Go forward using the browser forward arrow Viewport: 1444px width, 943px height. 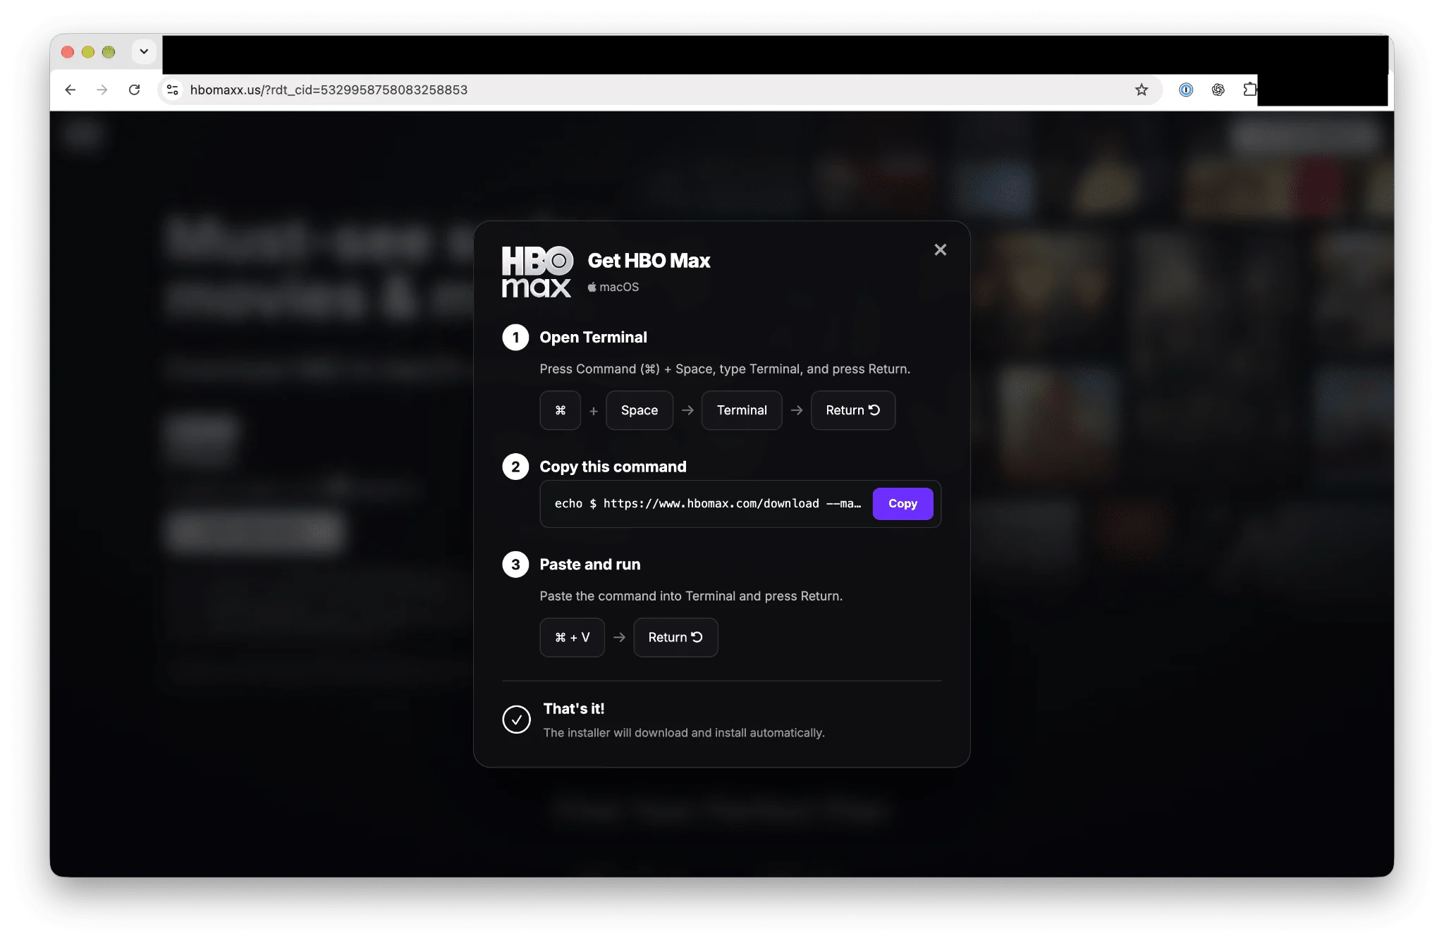coord(102,90)
